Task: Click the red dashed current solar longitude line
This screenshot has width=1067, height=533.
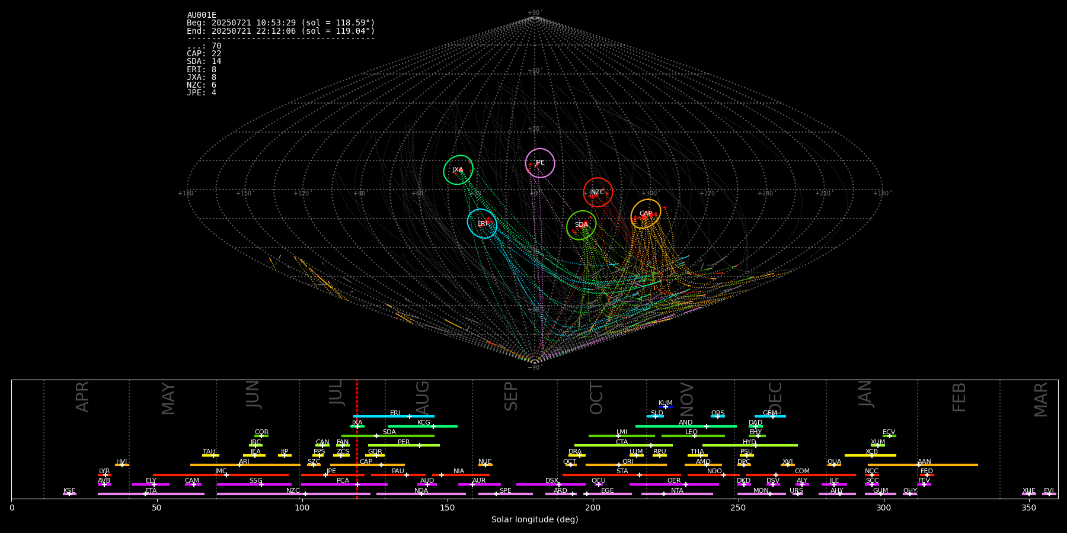Action: (x=357, y=439)
